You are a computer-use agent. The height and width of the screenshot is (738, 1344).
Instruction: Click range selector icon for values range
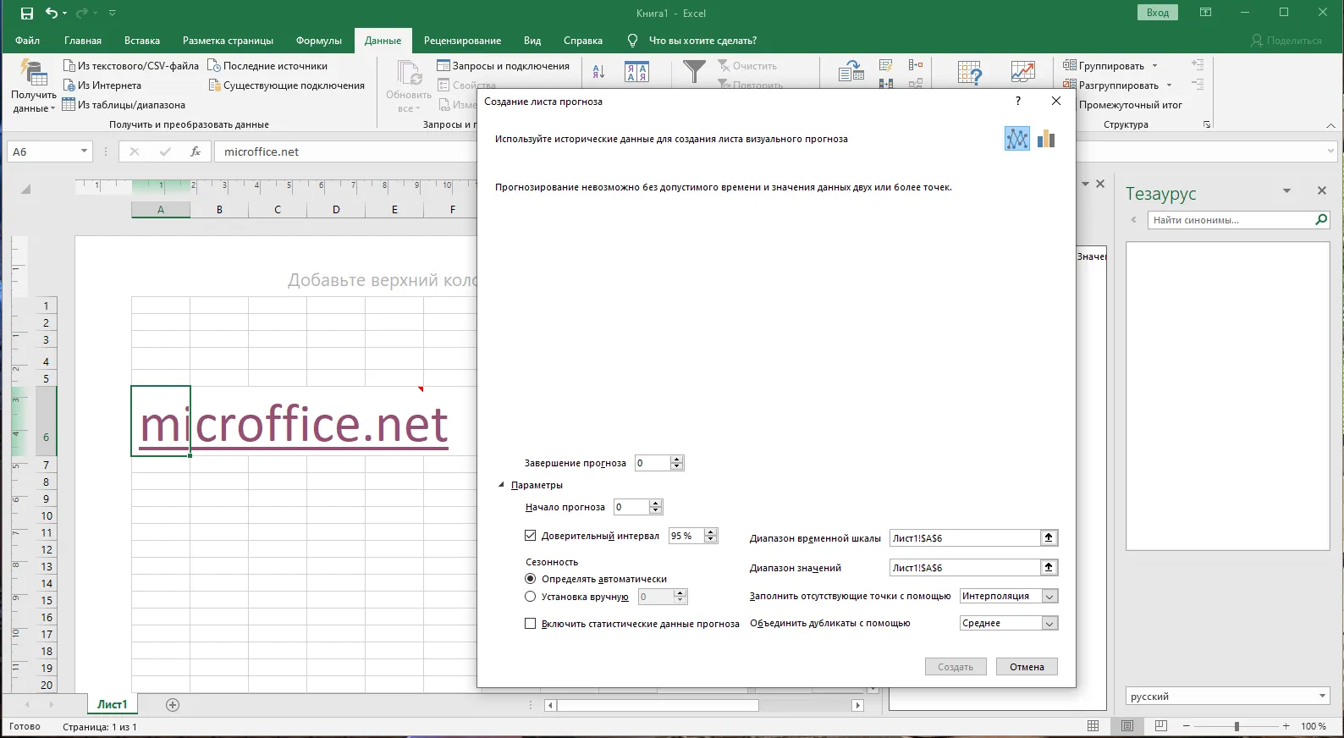click(x=1049, y=567)
